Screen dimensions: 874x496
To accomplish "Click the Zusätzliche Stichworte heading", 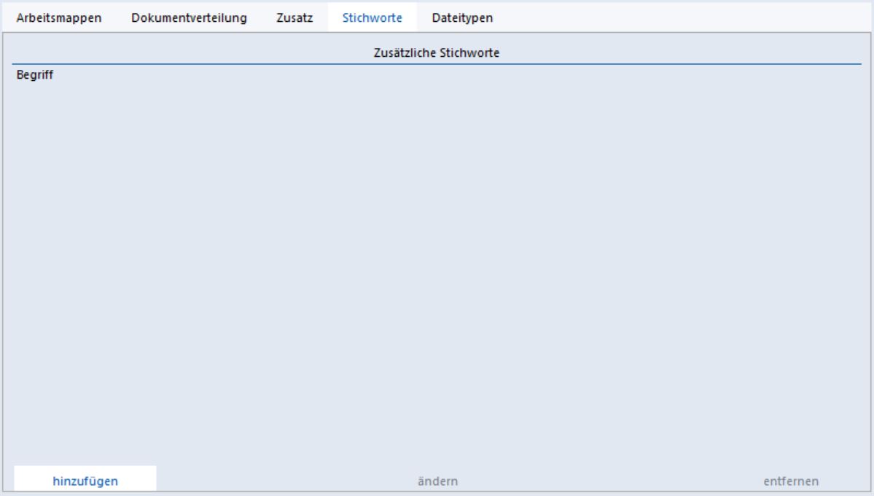I will (437, 53).
